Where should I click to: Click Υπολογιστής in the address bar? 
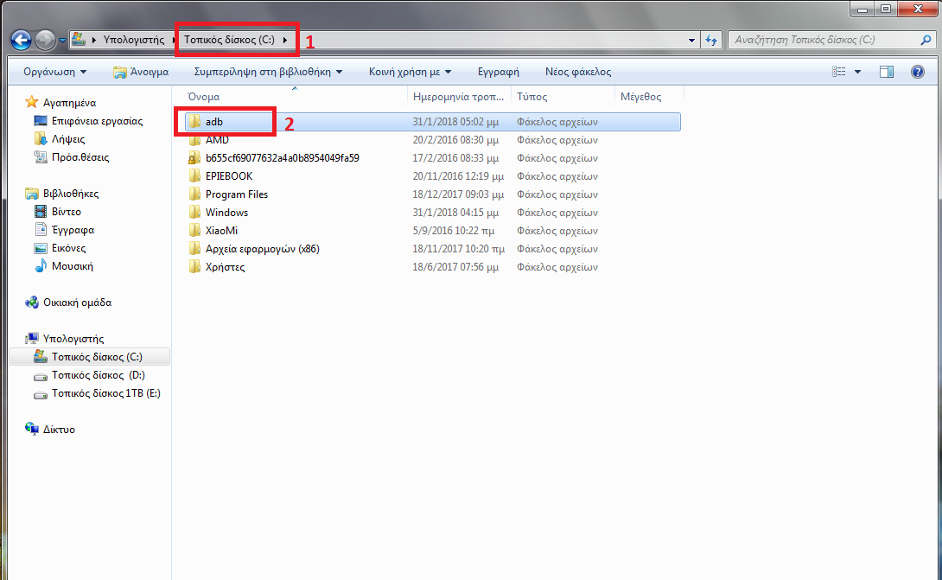pos(133,40)
